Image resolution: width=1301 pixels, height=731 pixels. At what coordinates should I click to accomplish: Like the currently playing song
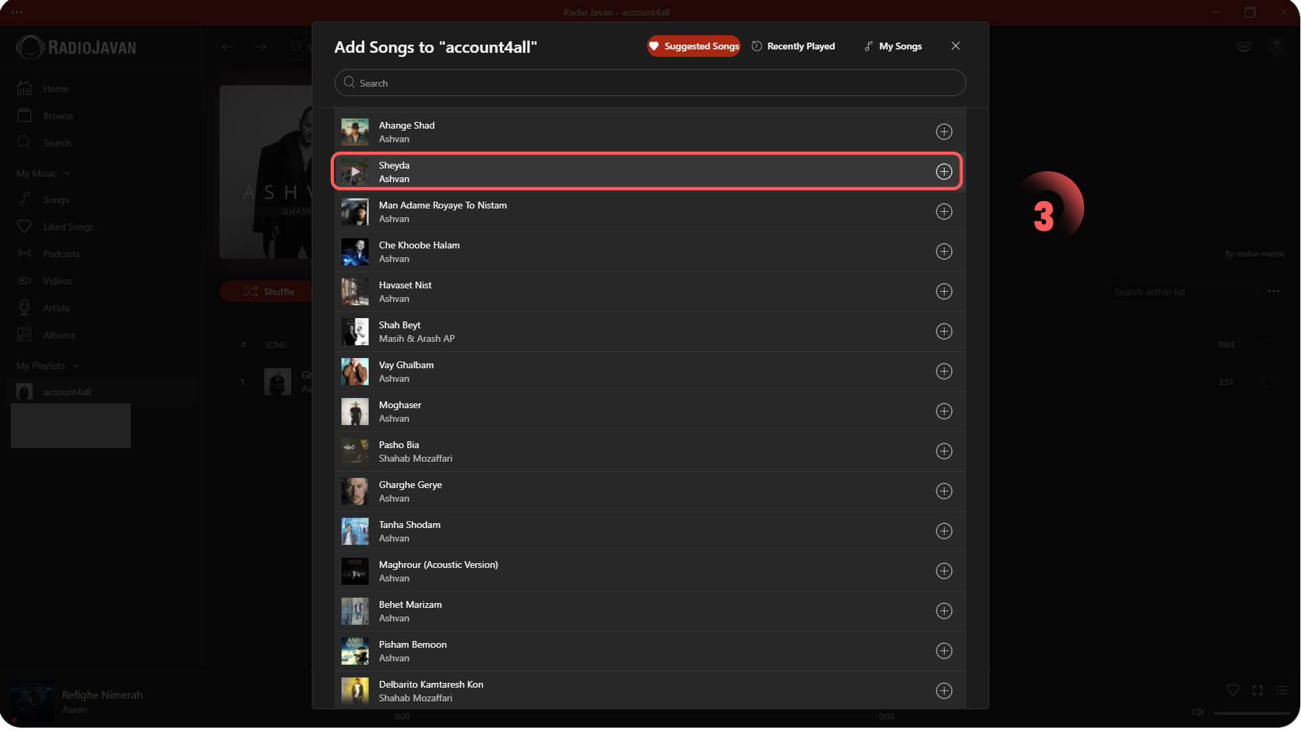(1233, 690)
